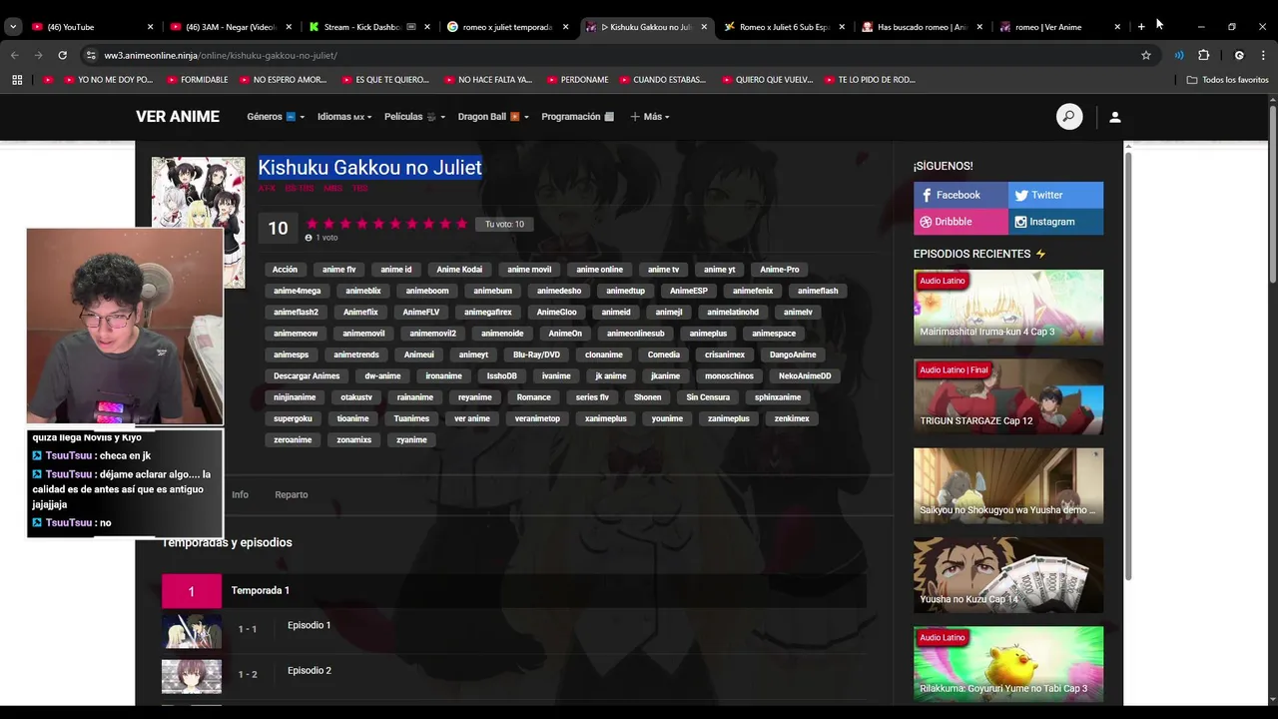Viewport: 1278px width, 719px height.
Task: Select the Comedia tag
Action: (664, 355)
